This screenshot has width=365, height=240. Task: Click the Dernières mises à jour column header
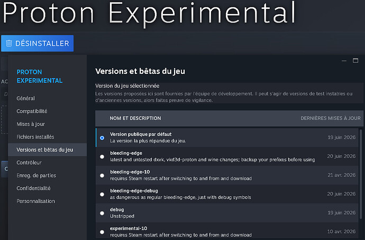tap(331, 118)
